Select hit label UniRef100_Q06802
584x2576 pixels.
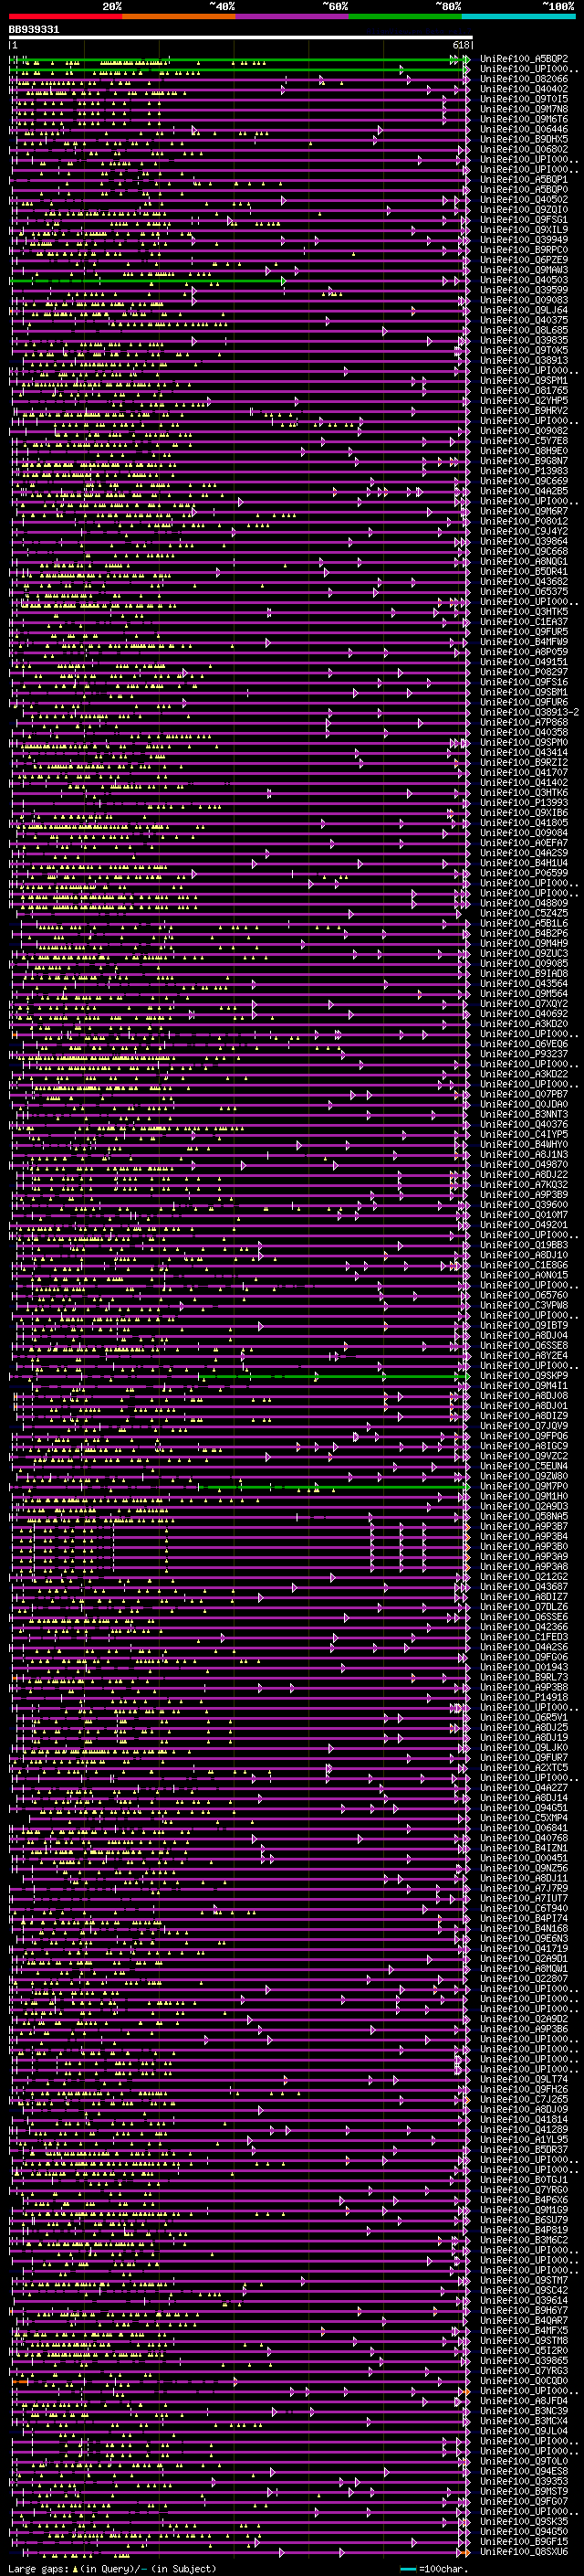(x=524, y=149)
